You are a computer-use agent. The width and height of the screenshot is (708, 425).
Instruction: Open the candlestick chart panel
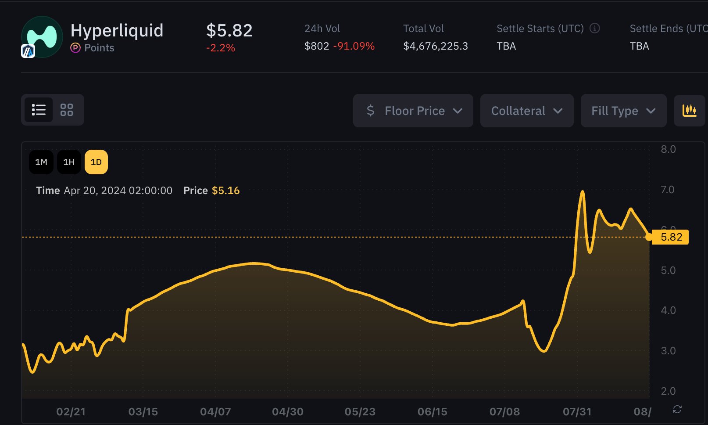tap(689, 111)
